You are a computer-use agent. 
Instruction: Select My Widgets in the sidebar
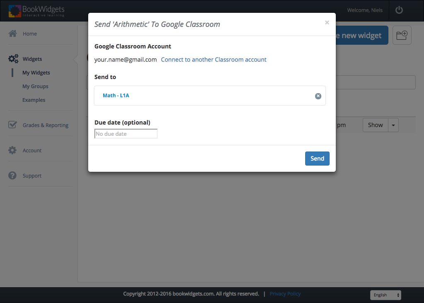[x=36, y=72]
